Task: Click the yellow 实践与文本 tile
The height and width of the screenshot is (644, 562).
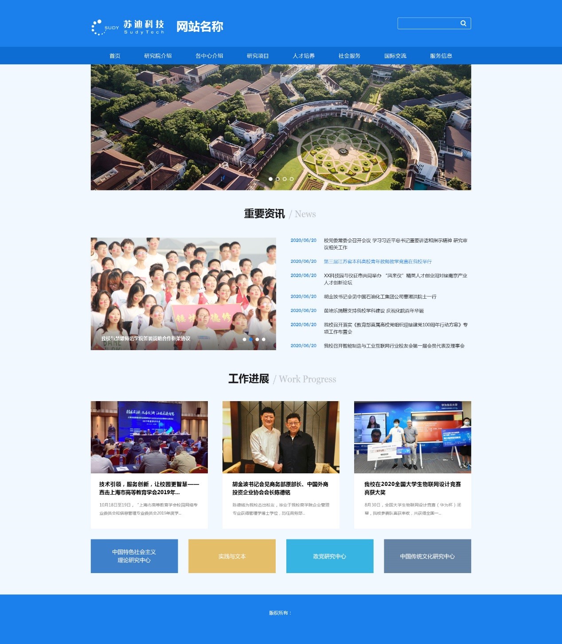Action: (232, 556)
